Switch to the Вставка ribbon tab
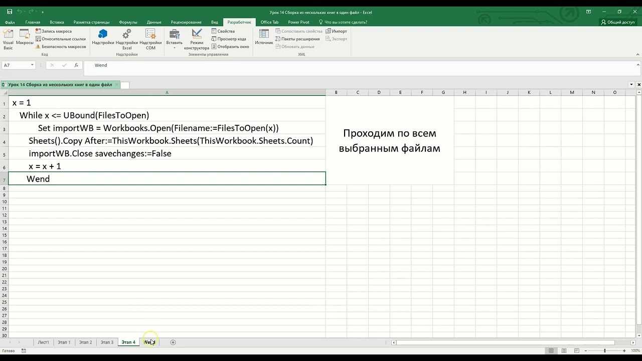 (57, 22)
